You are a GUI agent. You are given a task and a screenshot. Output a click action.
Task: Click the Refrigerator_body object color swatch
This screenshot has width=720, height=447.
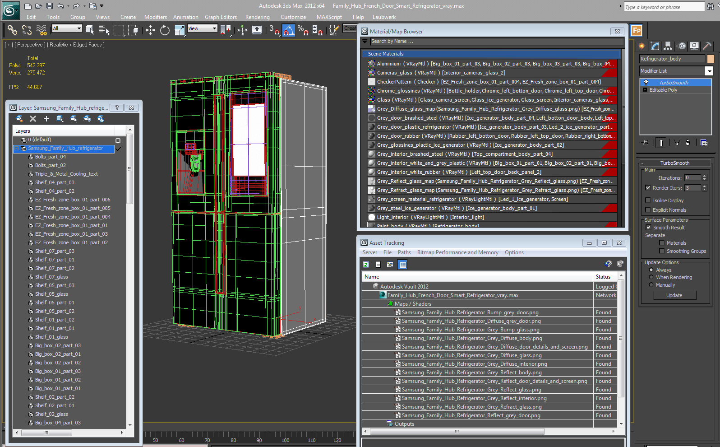pos(711,59)
